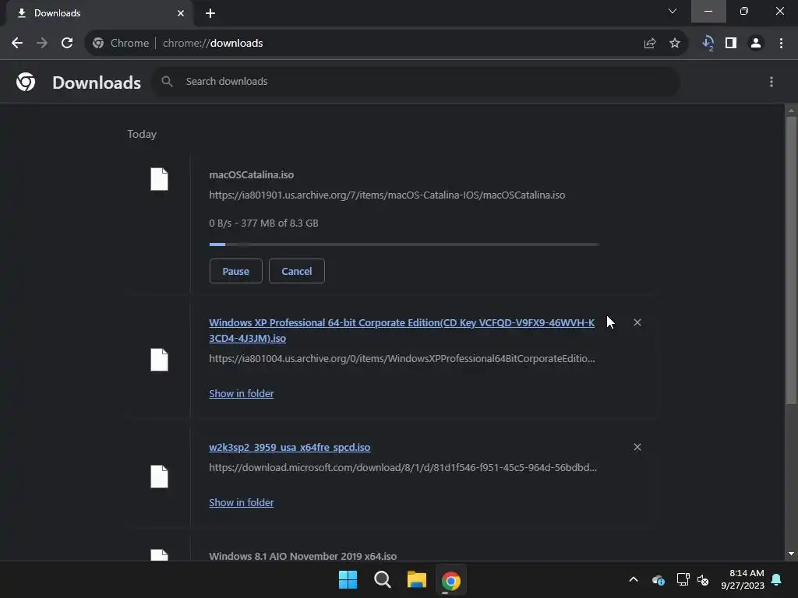Image resolution: width=798 pixels, height=598 pixels.
Task: Click the forward navigation arrow
Action: (x=42, y=44)
